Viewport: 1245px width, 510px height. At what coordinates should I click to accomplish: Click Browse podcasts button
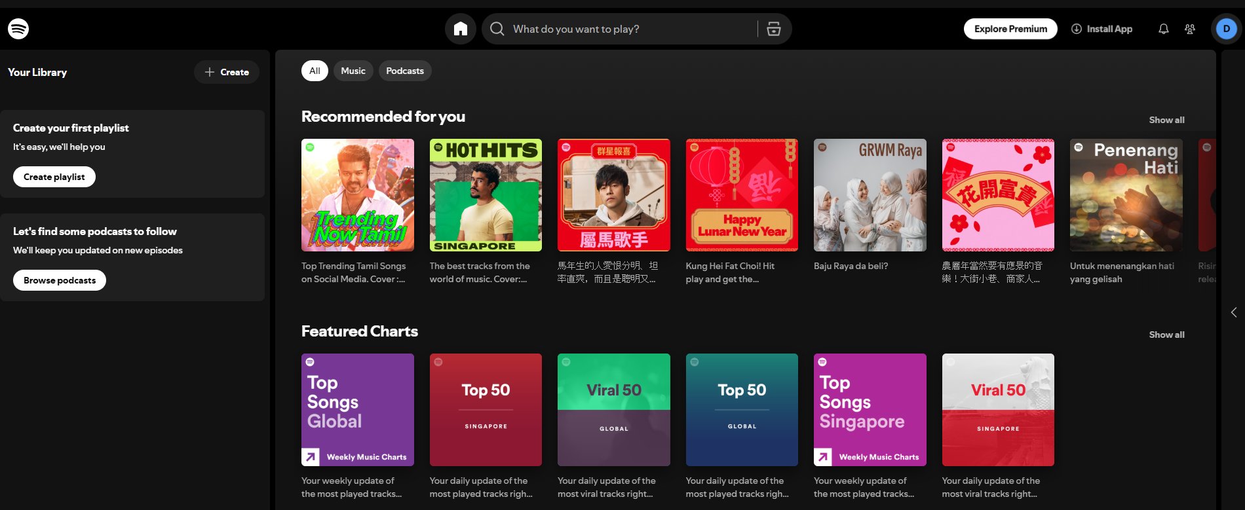coord(60,280)
